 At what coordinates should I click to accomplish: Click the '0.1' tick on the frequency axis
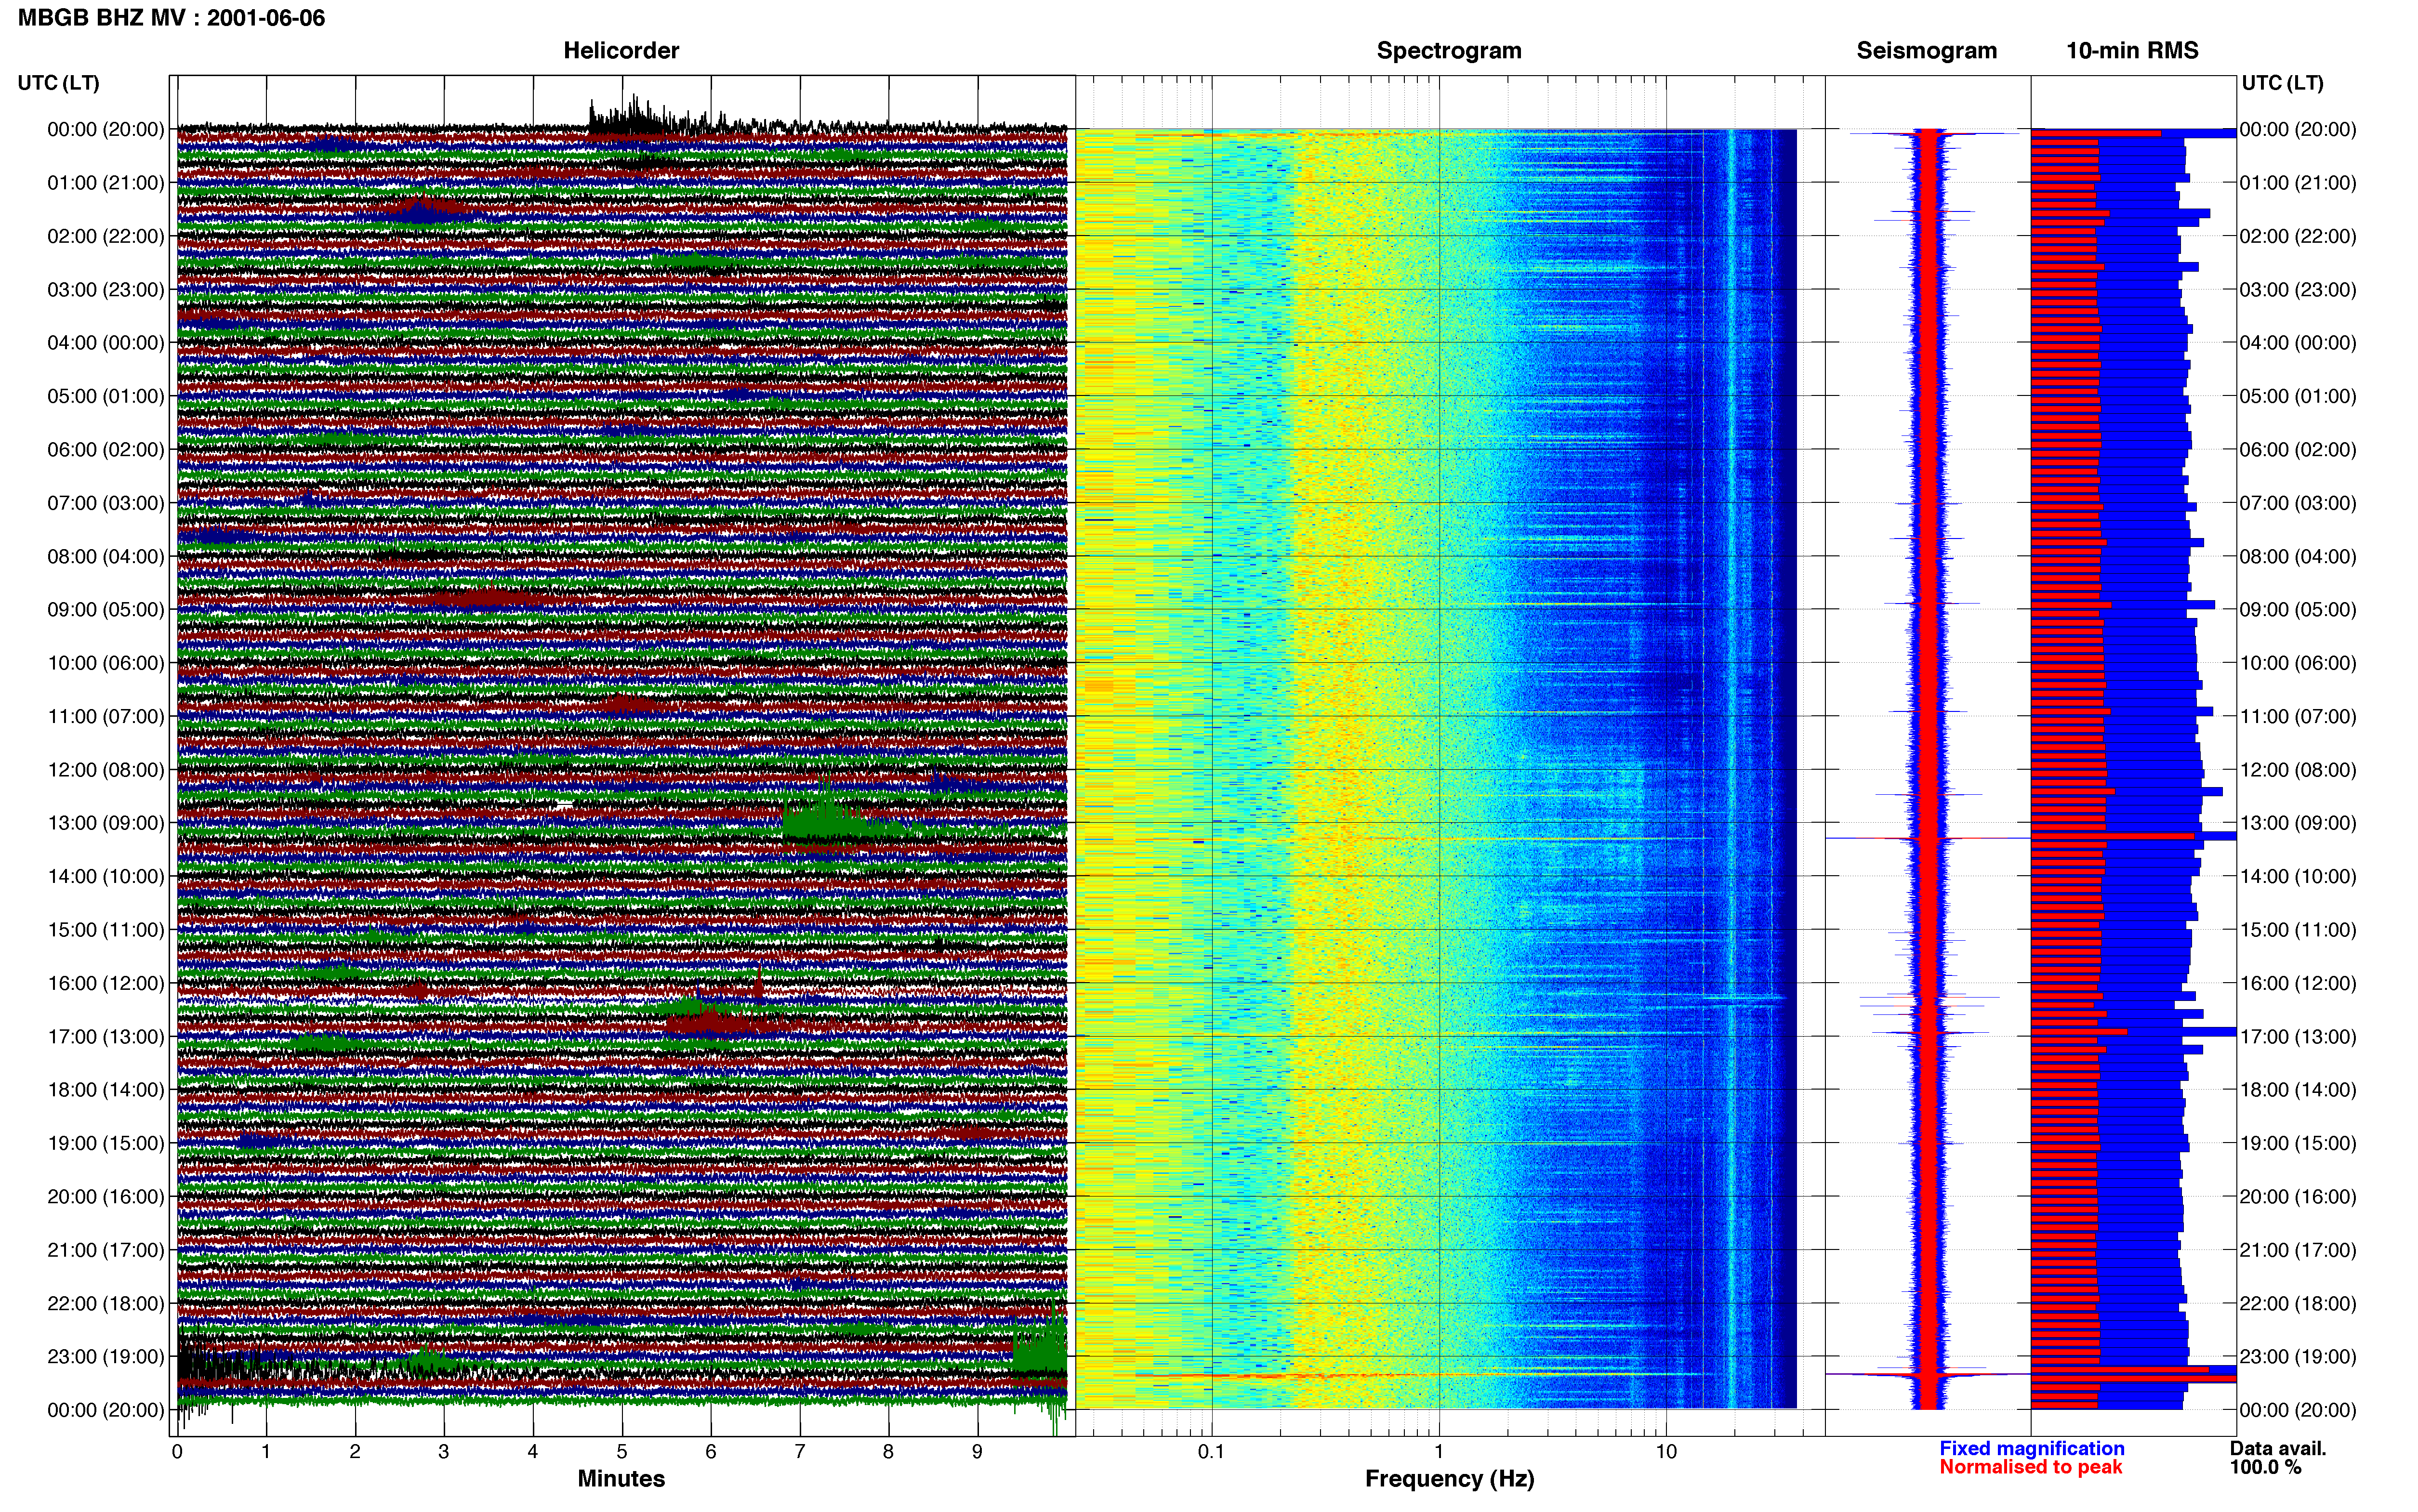point(1211,1452)
